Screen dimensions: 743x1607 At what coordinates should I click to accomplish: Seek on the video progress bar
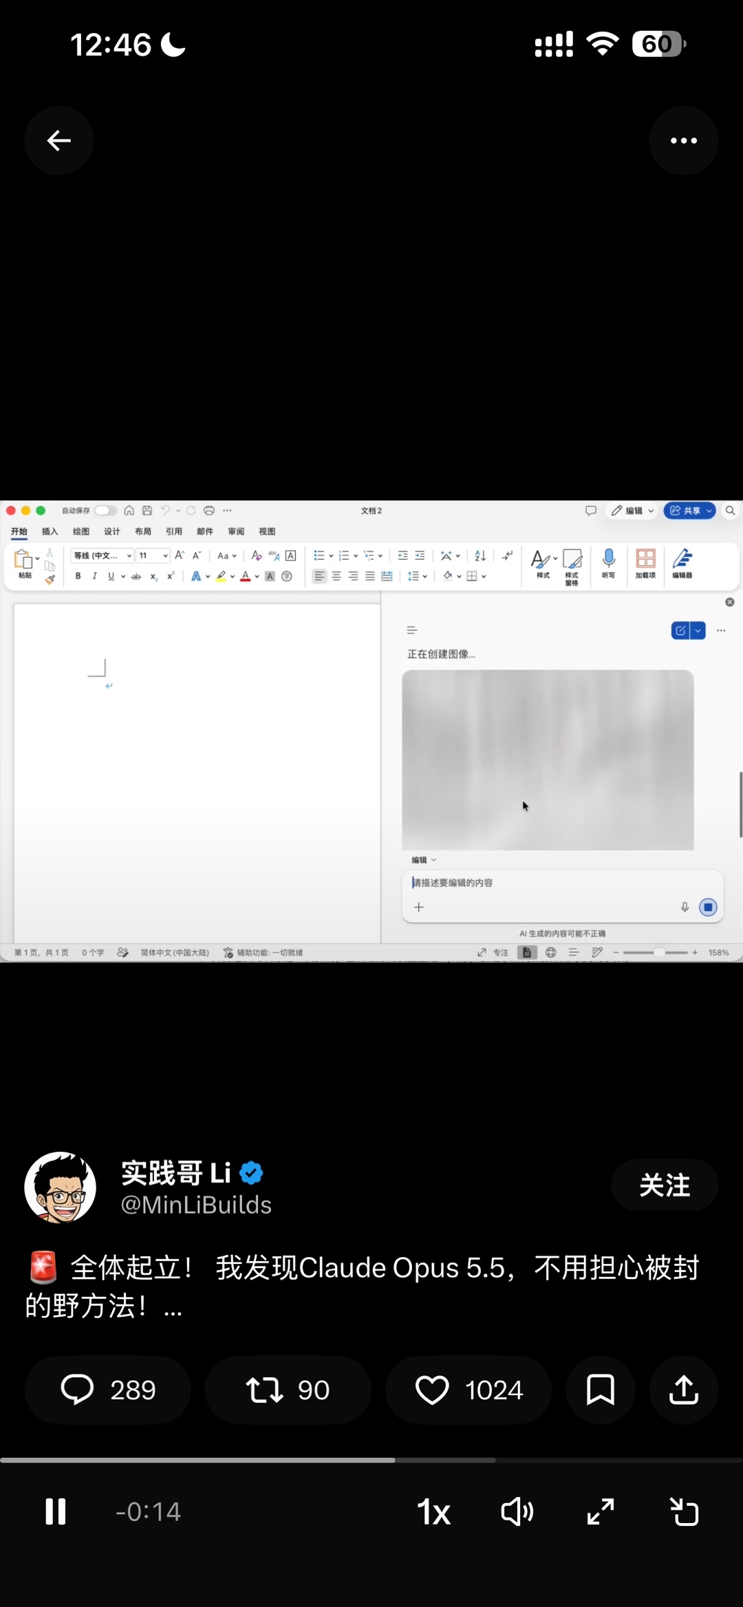click(371, 1460)
